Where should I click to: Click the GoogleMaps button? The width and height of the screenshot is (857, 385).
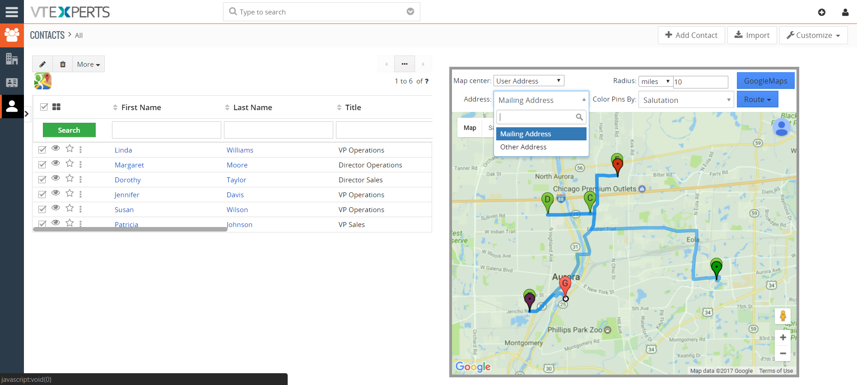point(765,81)
